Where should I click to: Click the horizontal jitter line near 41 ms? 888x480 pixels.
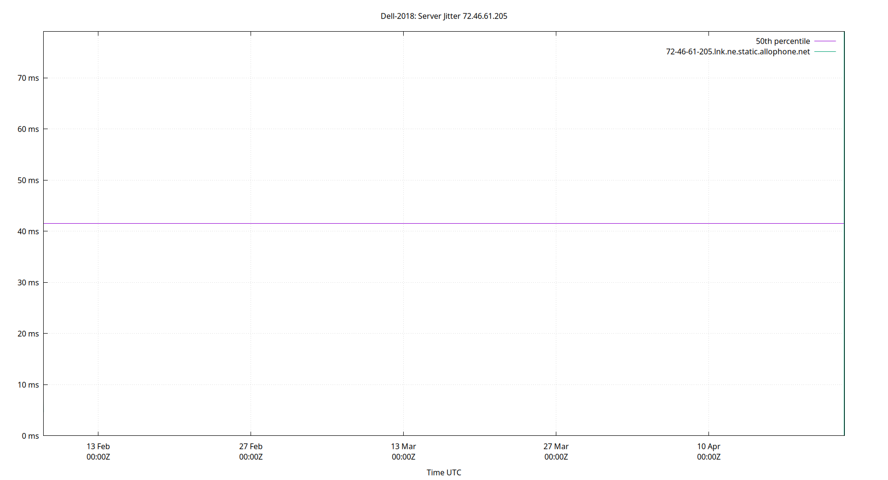[432, 223]
